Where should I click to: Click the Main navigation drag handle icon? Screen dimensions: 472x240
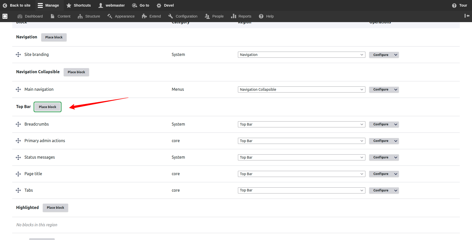(x=18, y=89)
